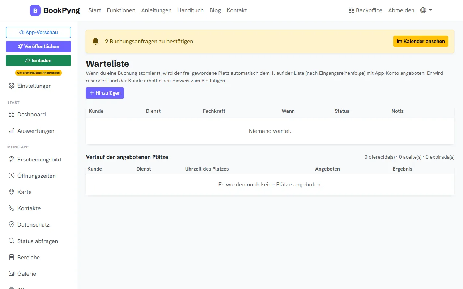Click the Unveröffentlichte Änderungen badge

[x=38, y=73]
